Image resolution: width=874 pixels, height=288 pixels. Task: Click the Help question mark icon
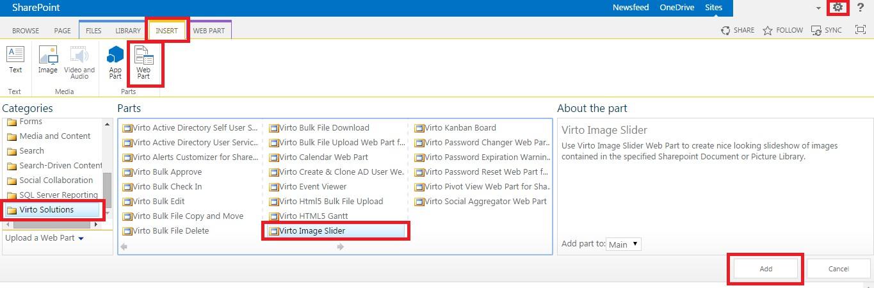[x=860, y=8]
